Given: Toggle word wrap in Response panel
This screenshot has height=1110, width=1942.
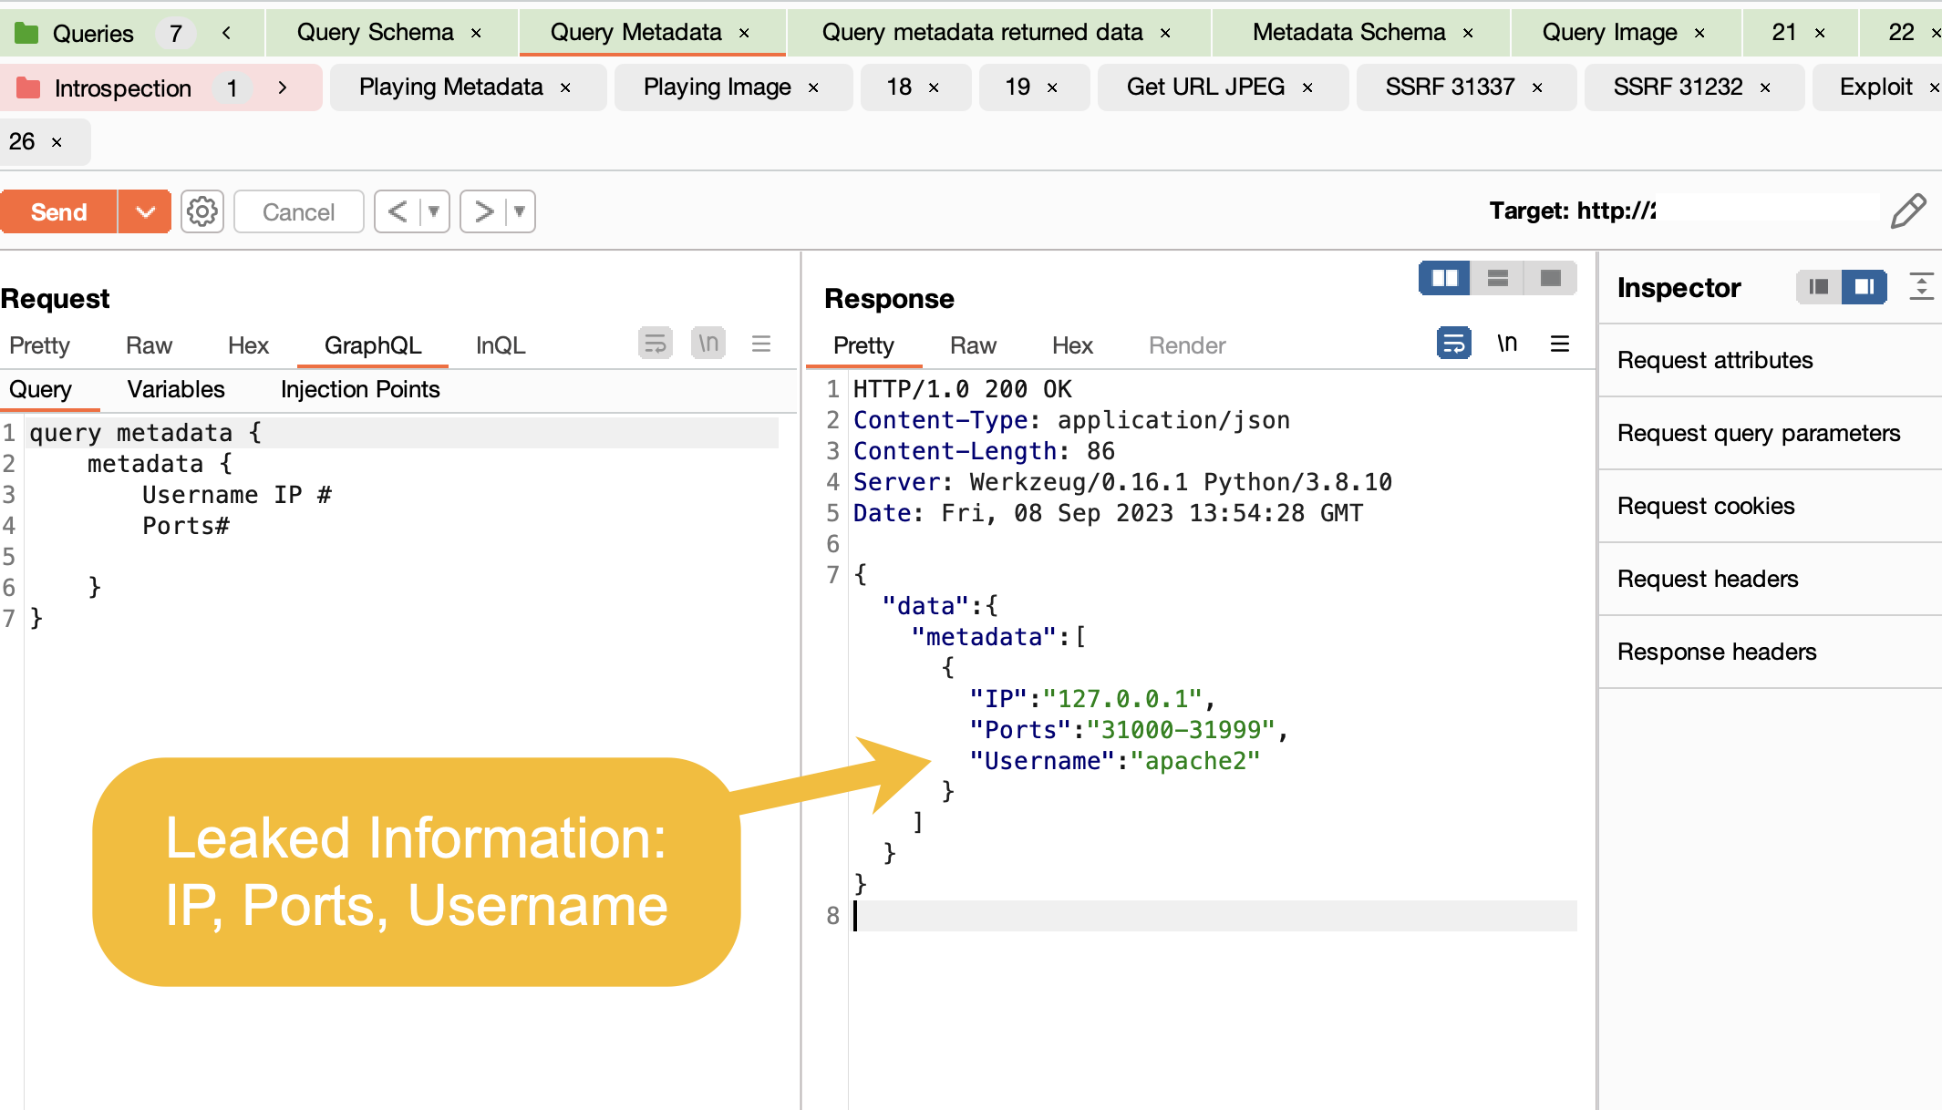Looking at the screenshot, I should 1453,344.
